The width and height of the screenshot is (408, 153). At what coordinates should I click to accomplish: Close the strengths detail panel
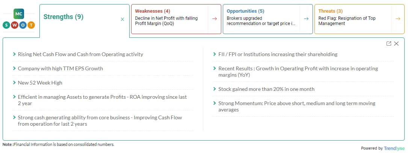click(x=396, y=43)
